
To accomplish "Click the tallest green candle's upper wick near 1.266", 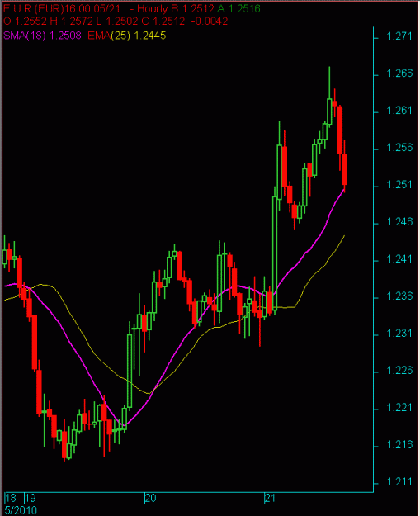I will pyautogui.click(x=329, y=83).
